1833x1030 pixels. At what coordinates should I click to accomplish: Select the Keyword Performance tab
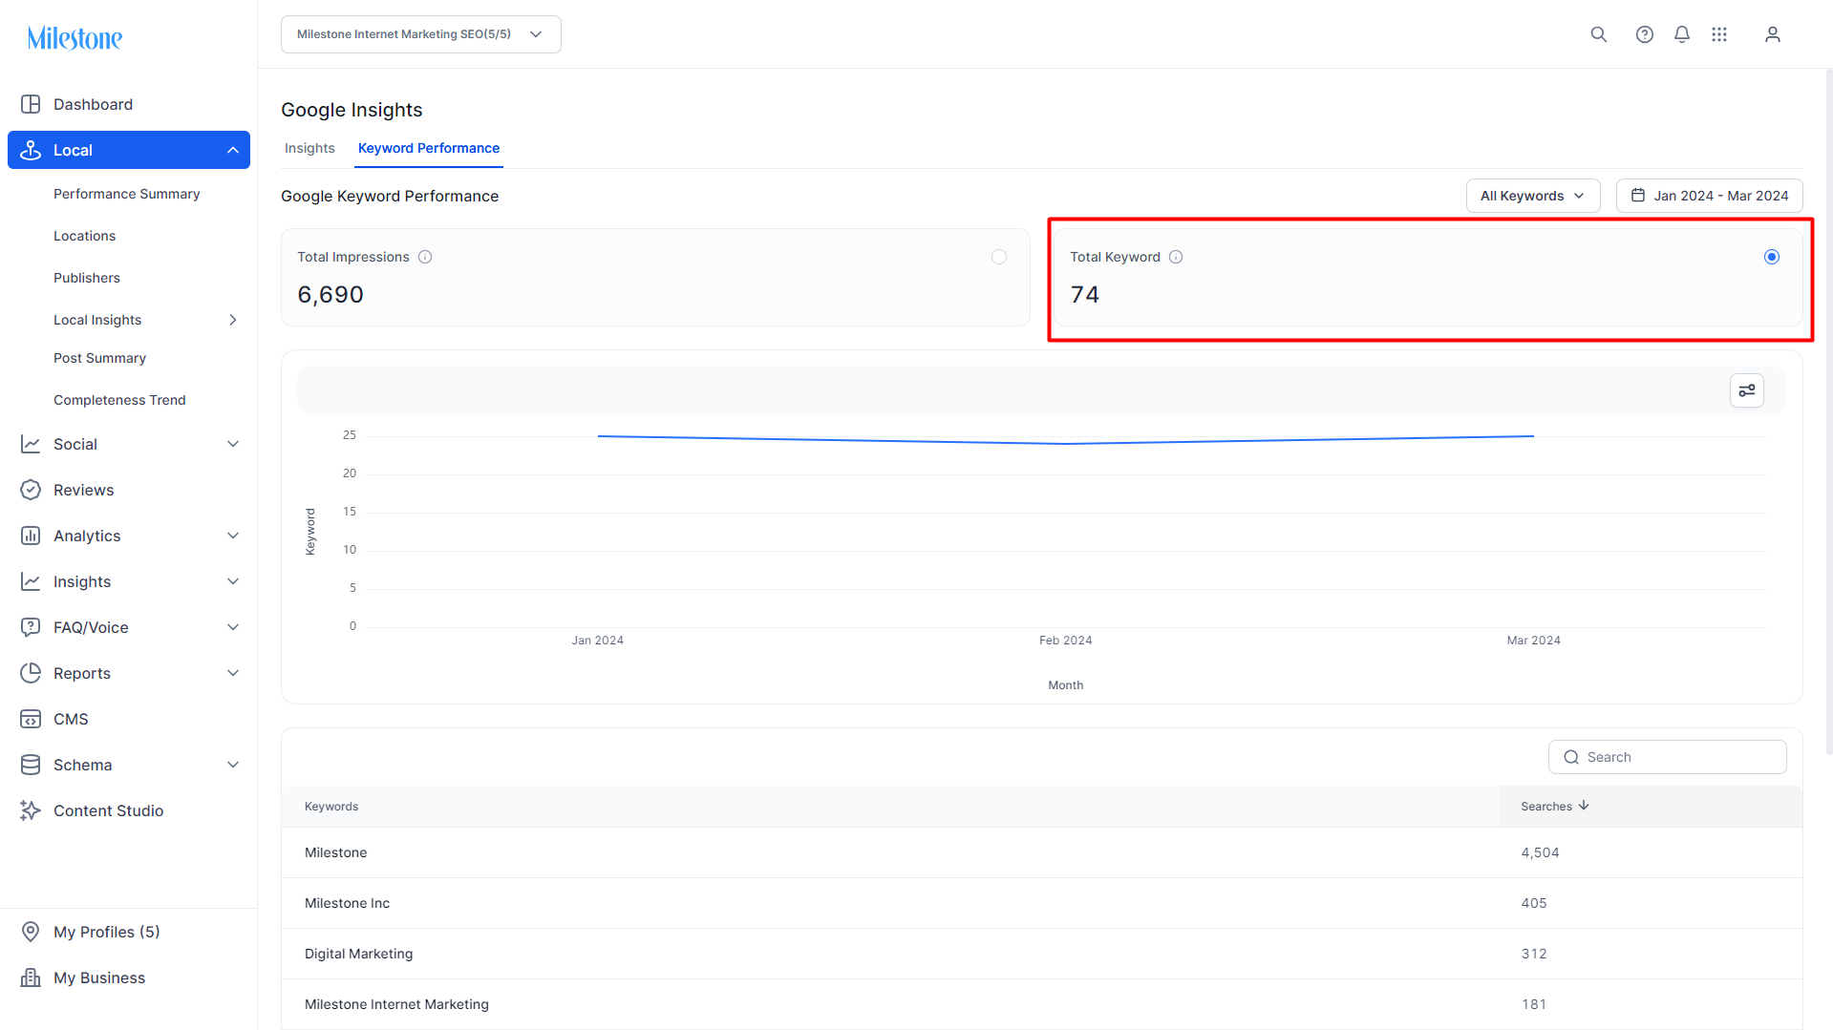[x=429, y=148]
